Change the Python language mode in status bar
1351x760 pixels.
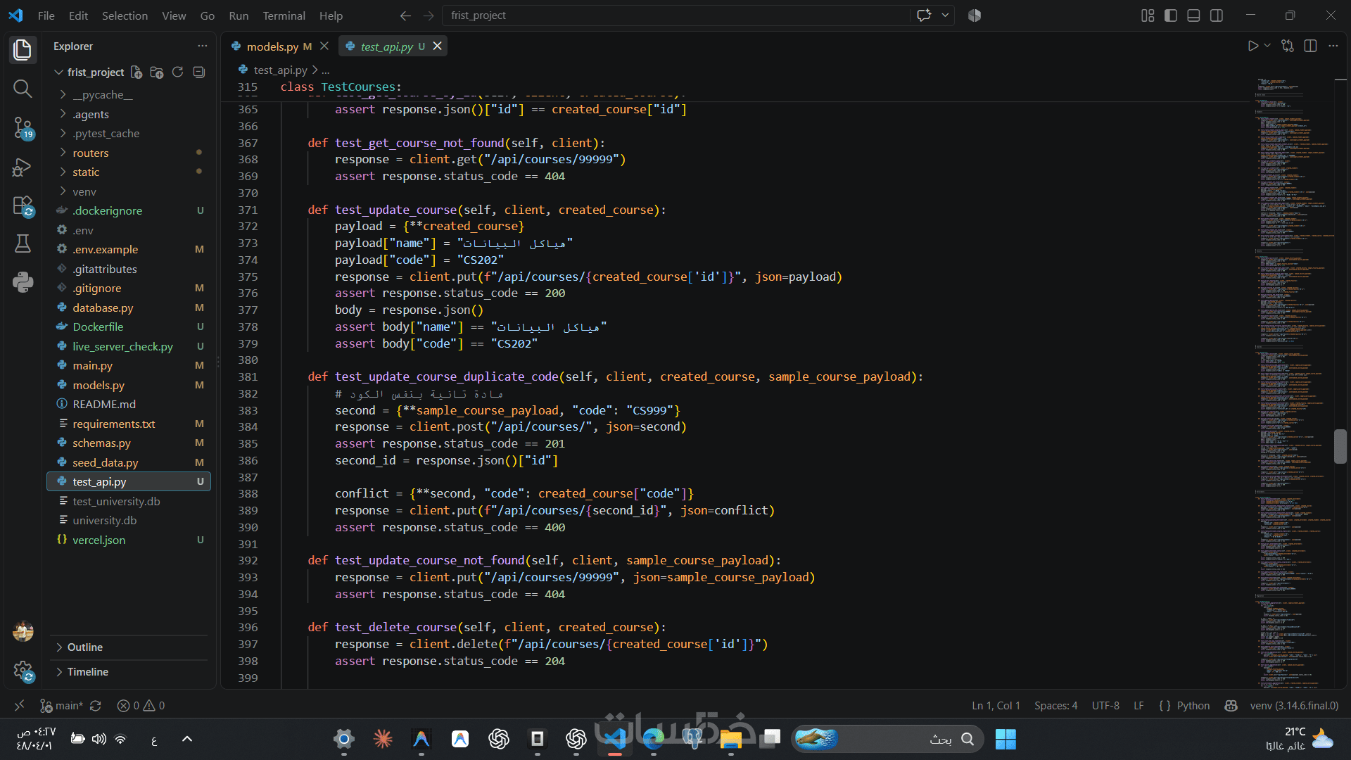pos(1193,705)
